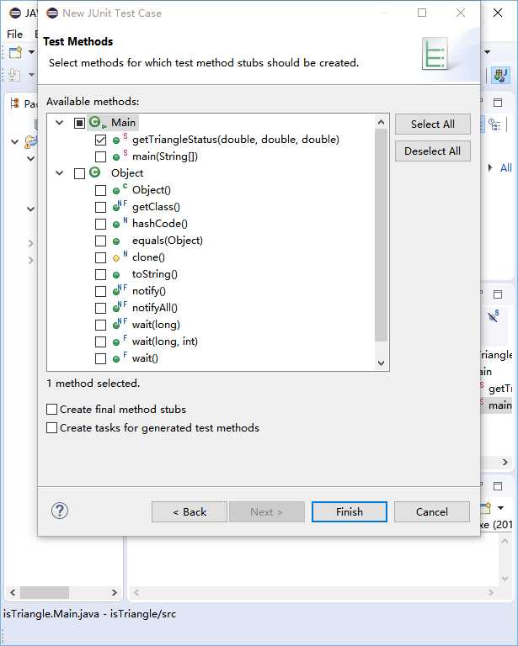The image size is (518, 646).
Task: Click the methods list vertical scrollbar thumb
Action: click(381, 236)
